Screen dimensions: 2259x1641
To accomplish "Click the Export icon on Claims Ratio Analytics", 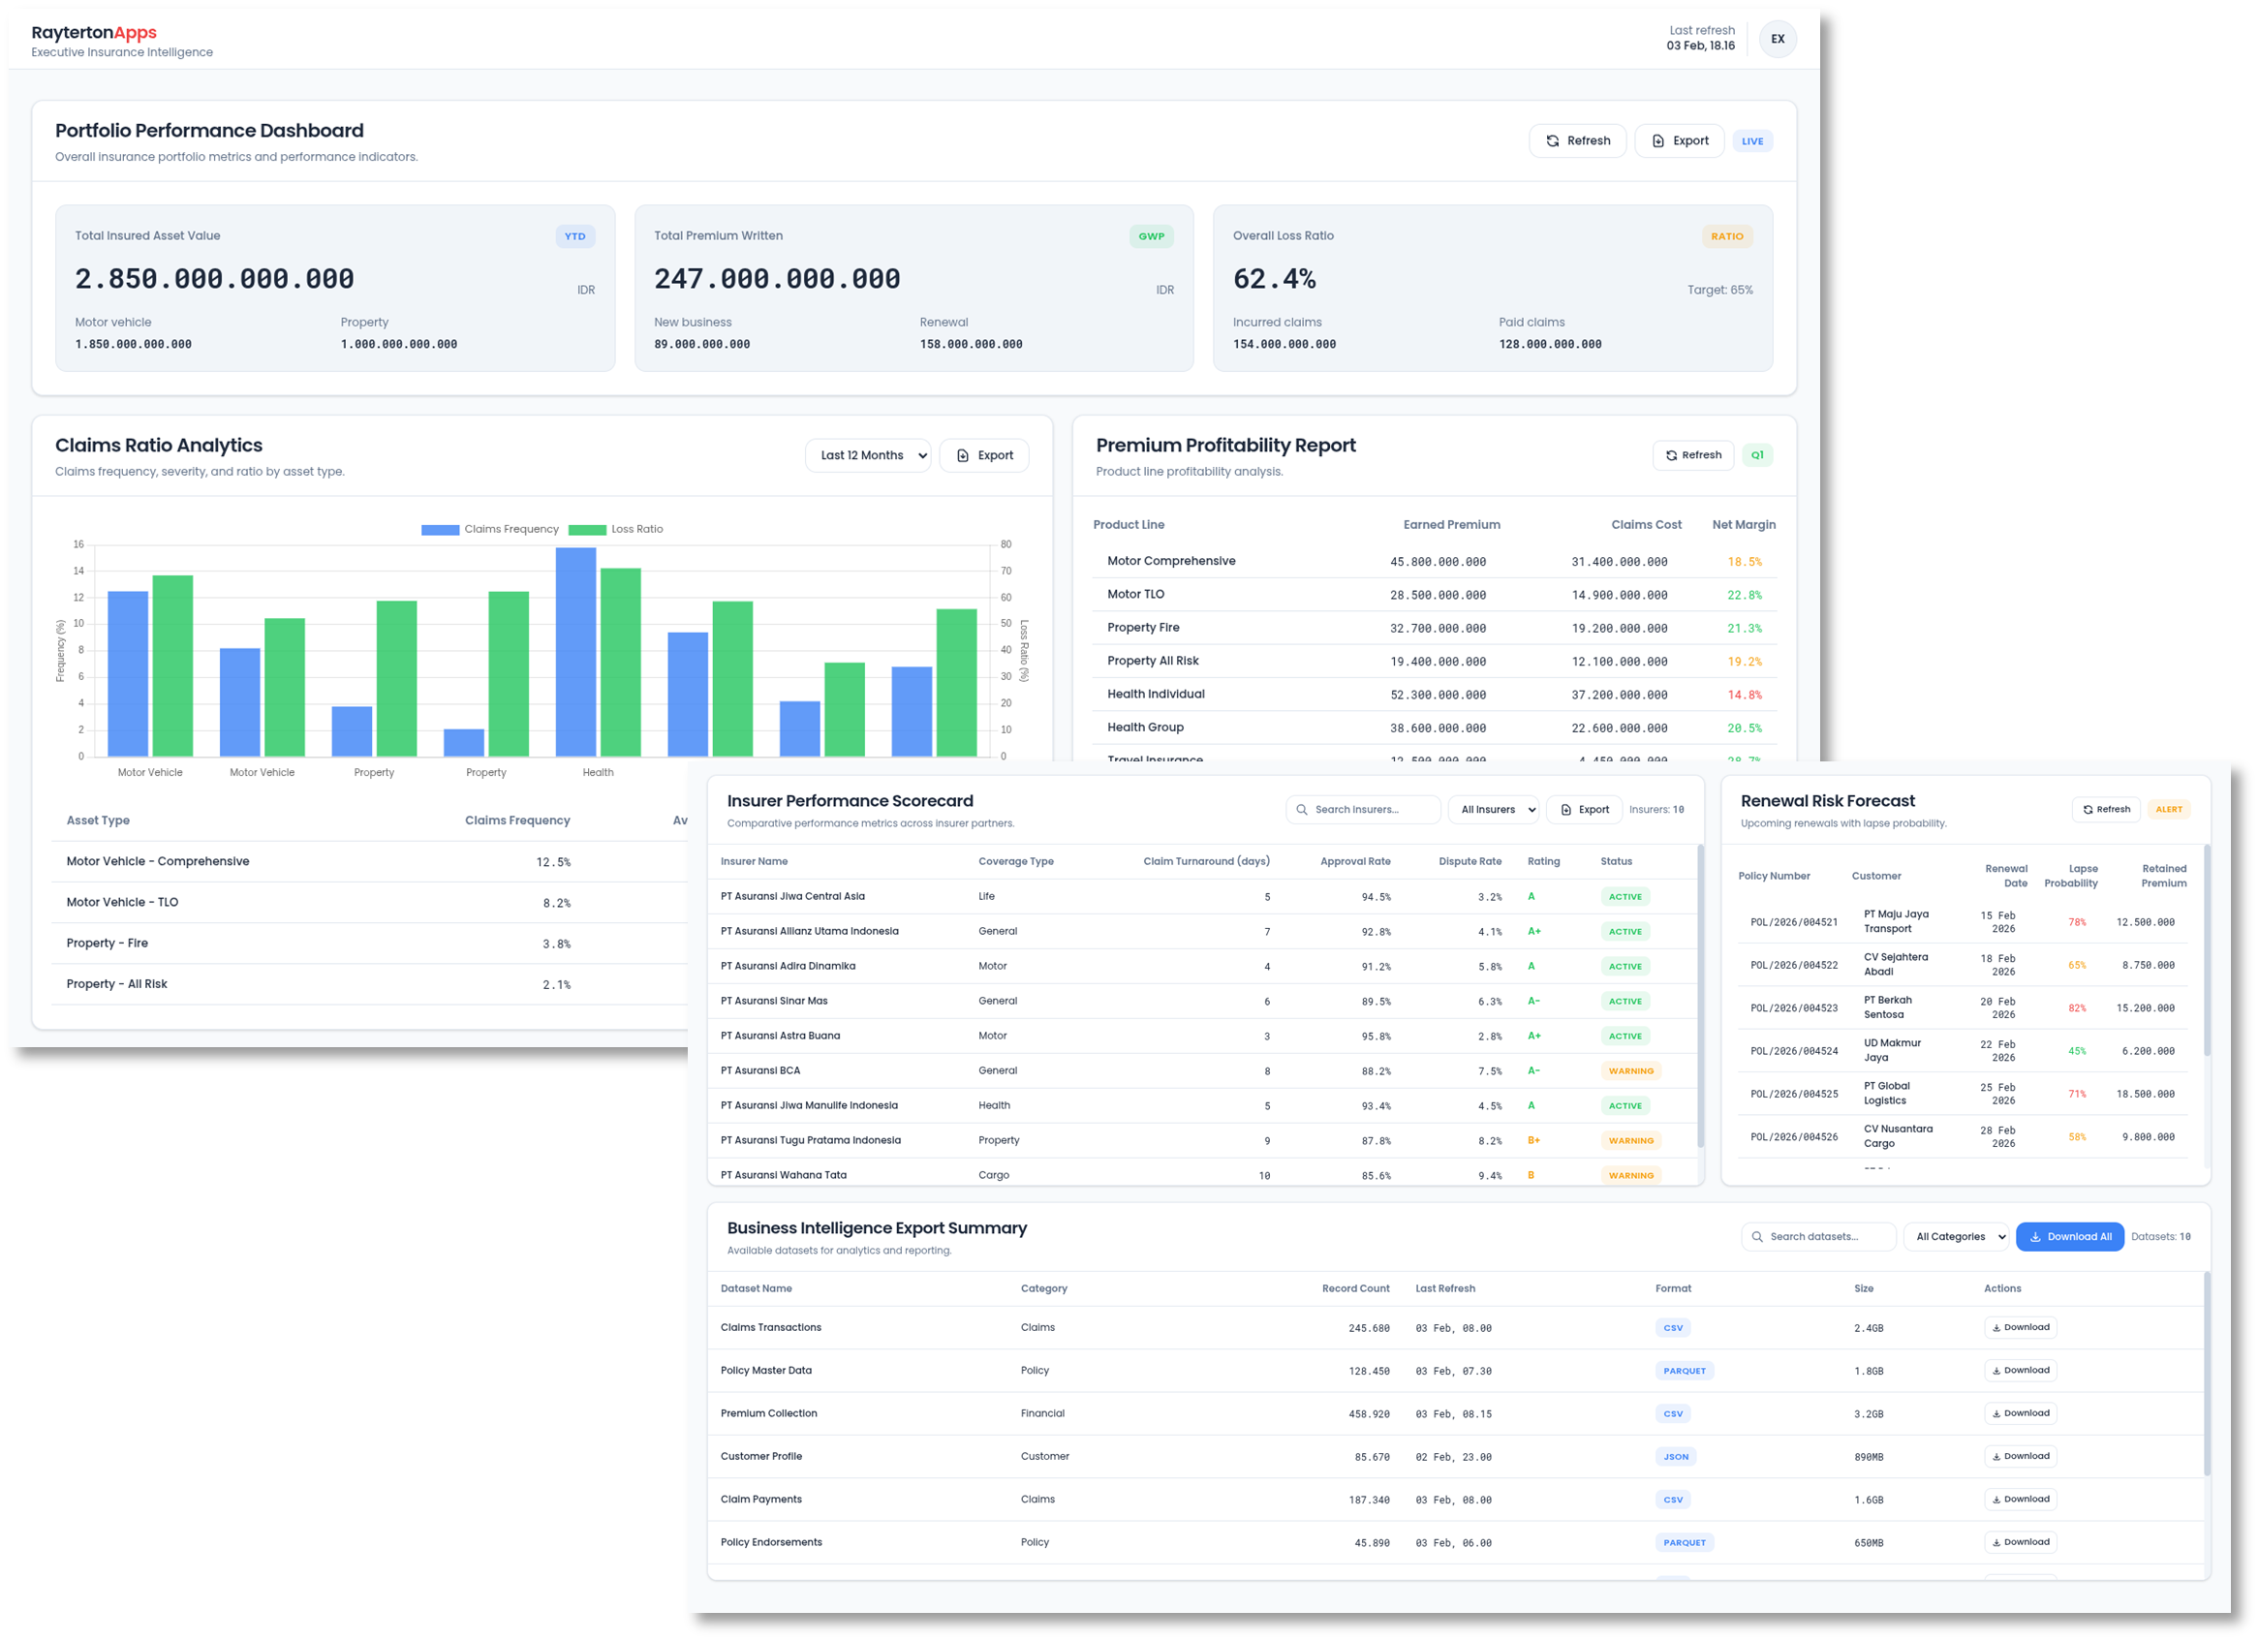I will pos(962,455).
